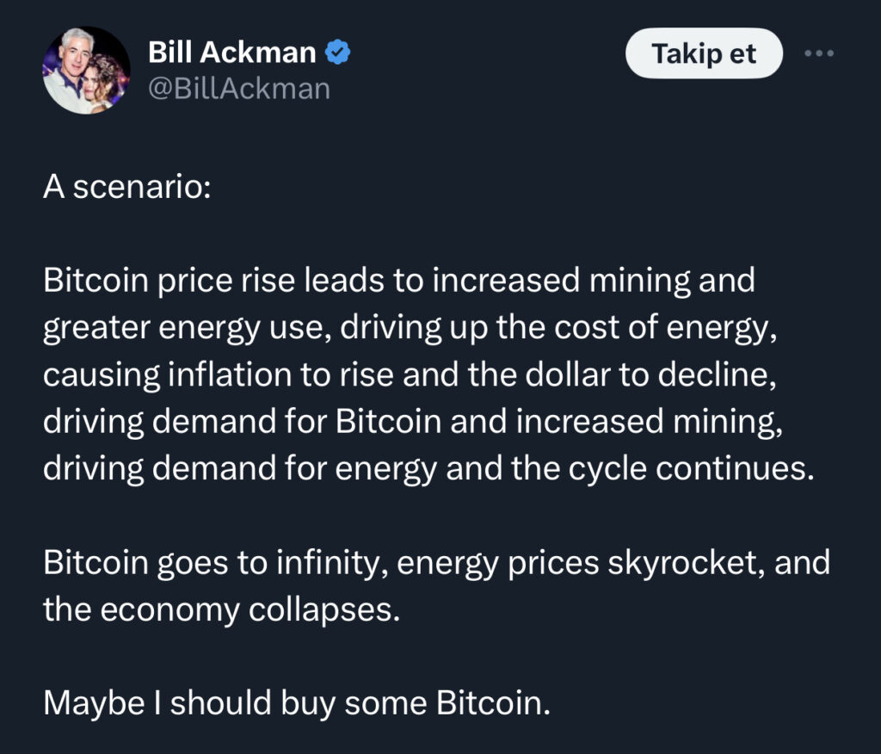The height and width of the screenshot is (754, 881).
Task: Click the leftmost dot of the options icon
Action: [807, 53]
